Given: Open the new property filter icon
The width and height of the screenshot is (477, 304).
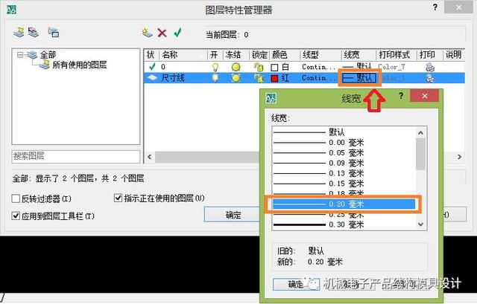Looking at the screenshot, I should coord(19,32).
